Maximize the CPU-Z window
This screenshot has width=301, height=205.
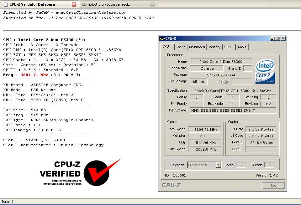(x=277, y=38)
